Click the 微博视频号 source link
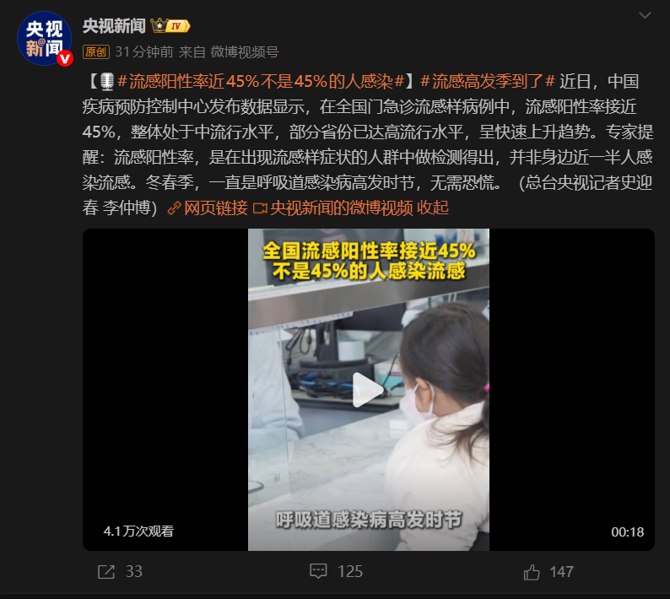670x599 pixels. point(245,52)
